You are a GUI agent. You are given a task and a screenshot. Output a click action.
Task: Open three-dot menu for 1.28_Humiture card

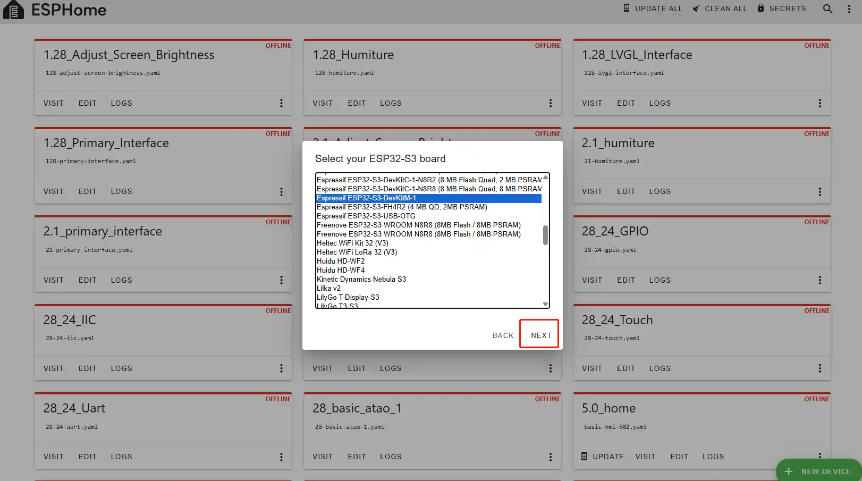point(550,103)
